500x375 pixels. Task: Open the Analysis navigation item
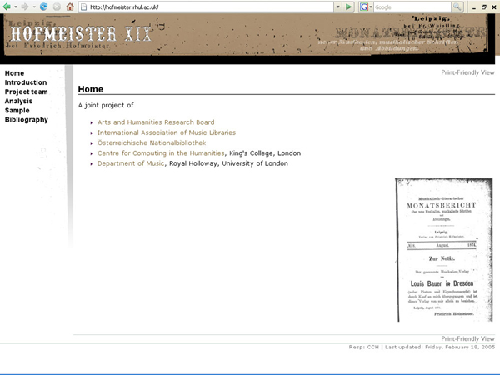(18, 101)
